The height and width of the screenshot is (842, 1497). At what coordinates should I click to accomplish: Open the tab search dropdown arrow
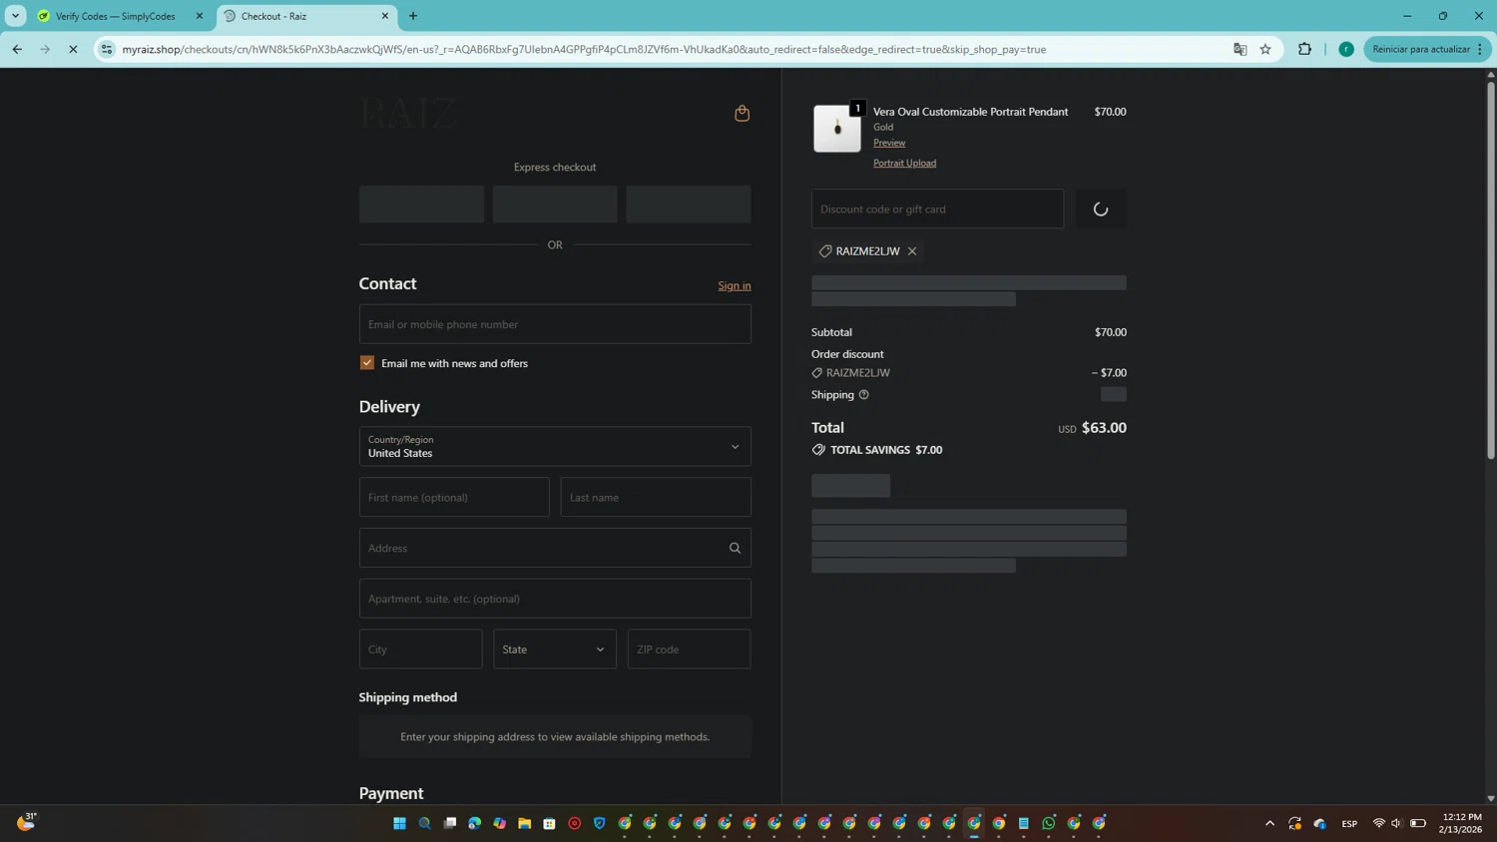tap(15, 16)
